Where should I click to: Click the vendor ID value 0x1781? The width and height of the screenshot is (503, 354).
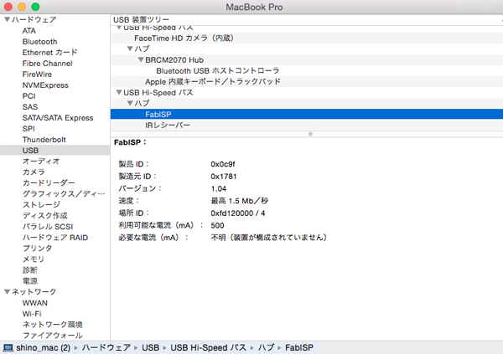click(x=224, y=177)
